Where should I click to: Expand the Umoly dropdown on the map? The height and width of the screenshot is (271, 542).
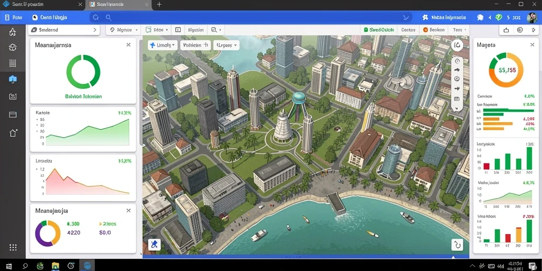coord(162,45)
